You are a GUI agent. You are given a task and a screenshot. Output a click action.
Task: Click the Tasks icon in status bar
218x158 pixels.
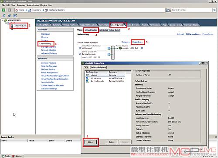pos(3,156)
